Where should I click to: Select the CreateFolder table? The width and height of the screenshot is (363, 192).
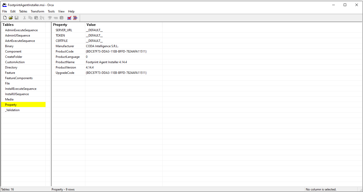click(x=23, y=57)
